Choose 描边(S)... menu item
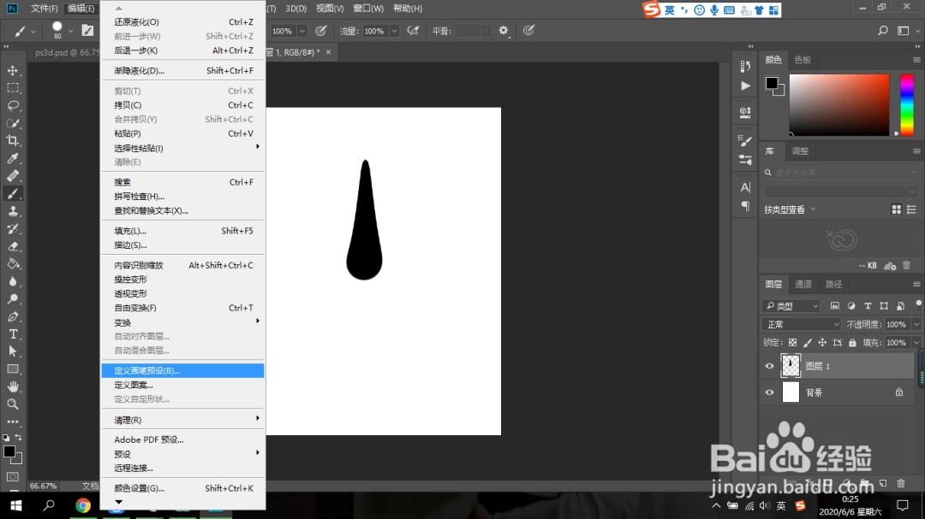The image size is (925, 519). [182, 245]
